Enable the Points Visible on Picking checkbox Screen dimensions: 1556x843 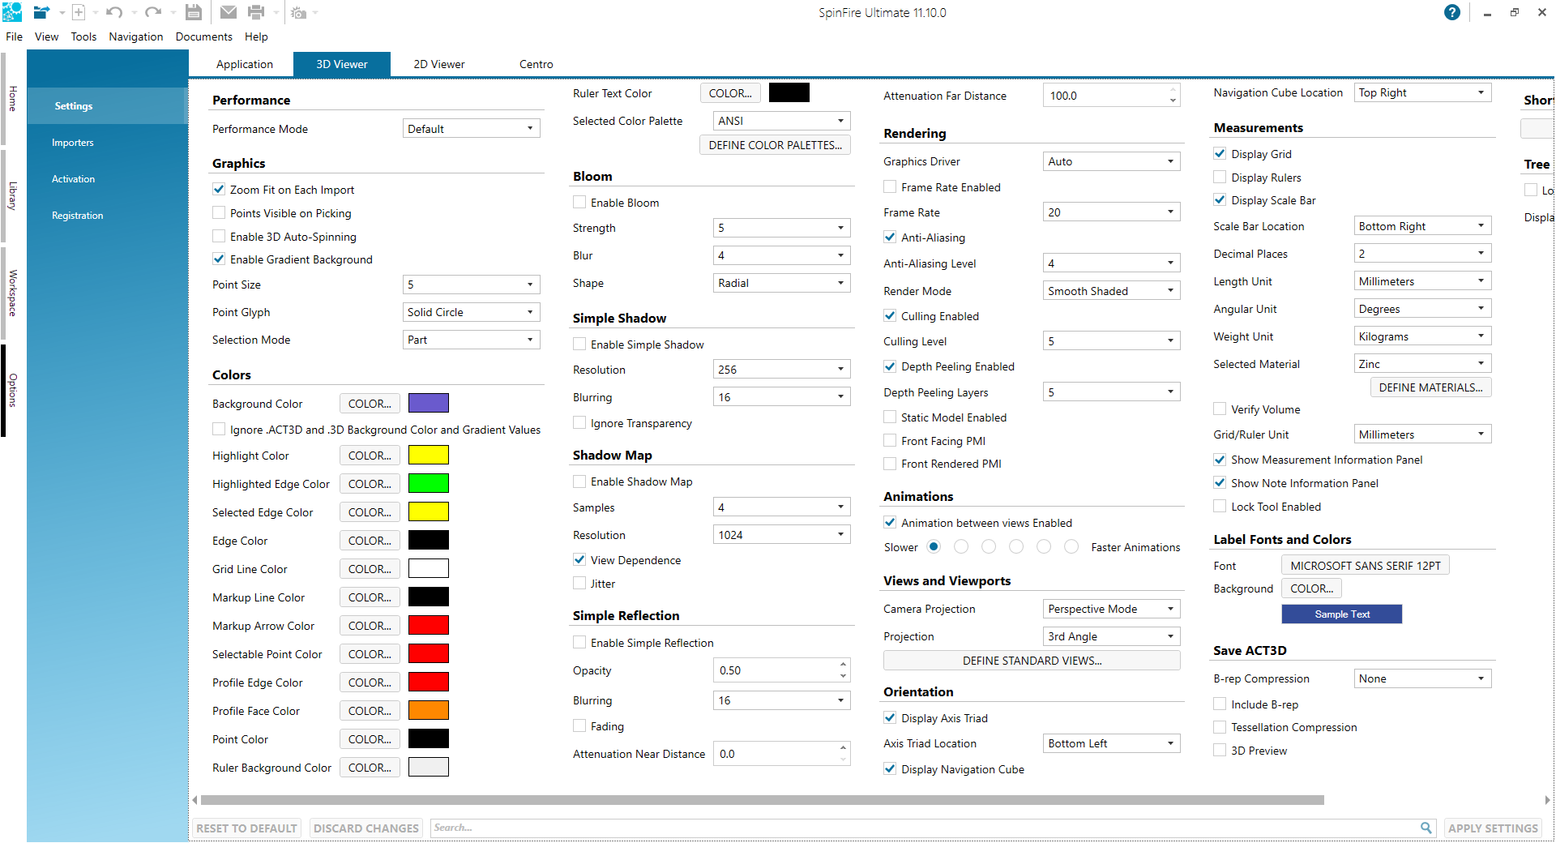pyautogui.click(x=219, y=213)
